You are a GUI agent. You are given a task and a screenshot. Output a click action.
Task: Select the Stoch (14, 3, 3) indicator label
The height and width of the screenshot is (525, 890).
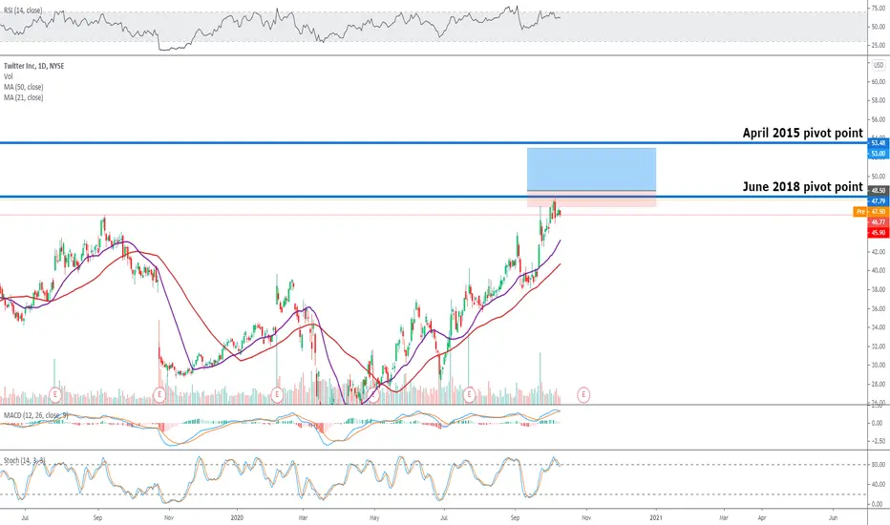[25, 460]
